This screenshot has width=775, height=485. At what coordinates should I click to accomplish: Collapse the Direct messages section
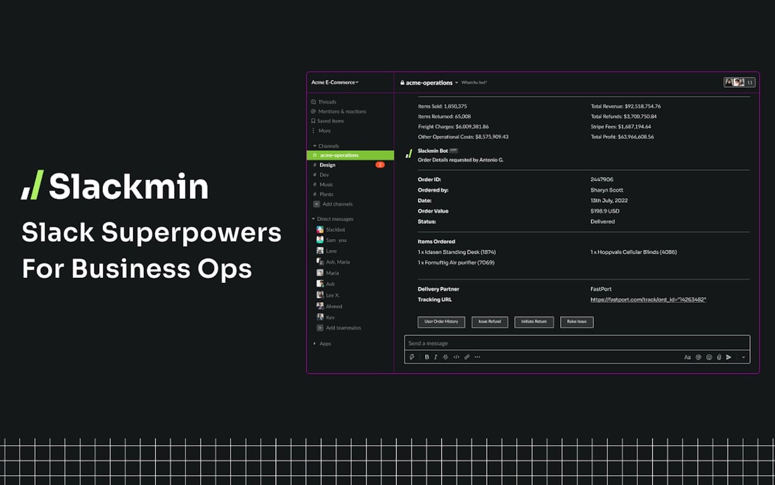312,219
